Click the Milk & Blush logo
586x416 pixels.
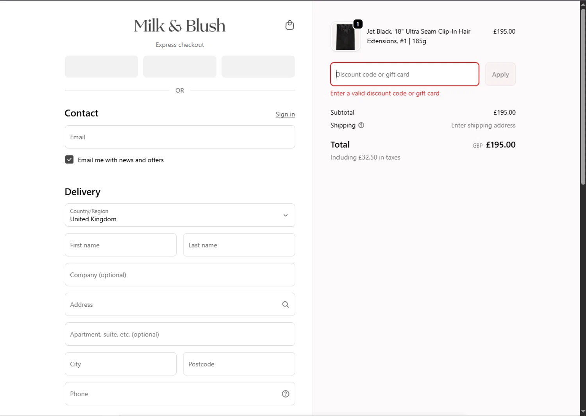[x=180, y=26]
